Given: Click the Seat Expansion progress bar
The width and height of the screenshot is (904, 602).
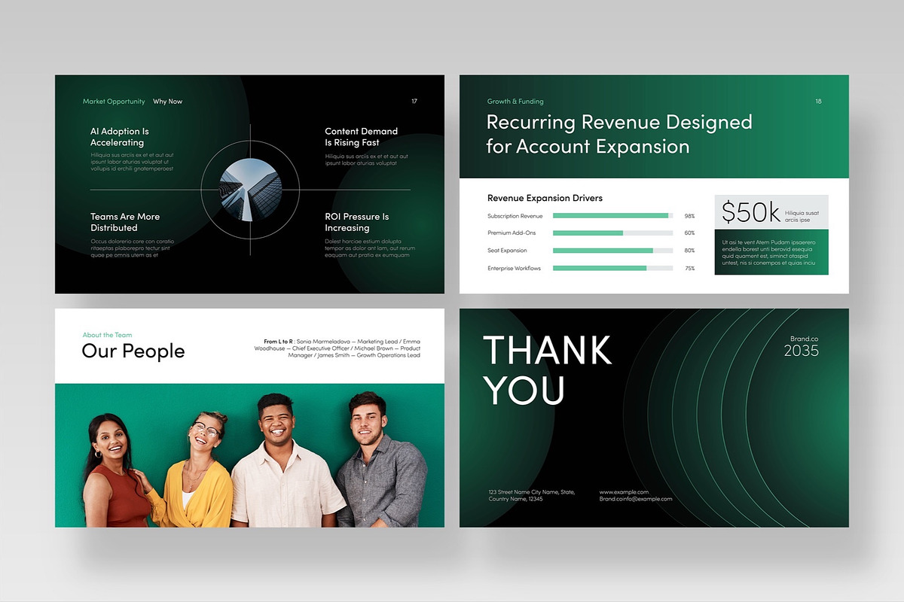Looking at the screenshot, I should (x=612, y=251).
